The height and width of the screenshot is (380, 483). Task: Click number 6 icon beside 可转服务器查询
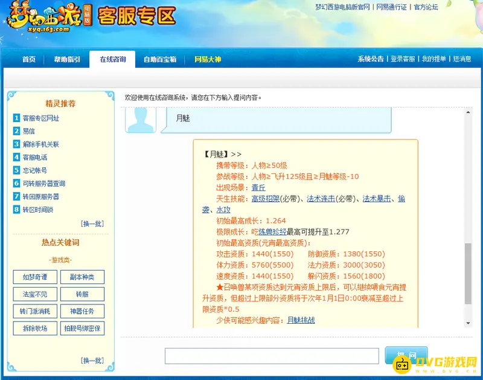[16, 184]
